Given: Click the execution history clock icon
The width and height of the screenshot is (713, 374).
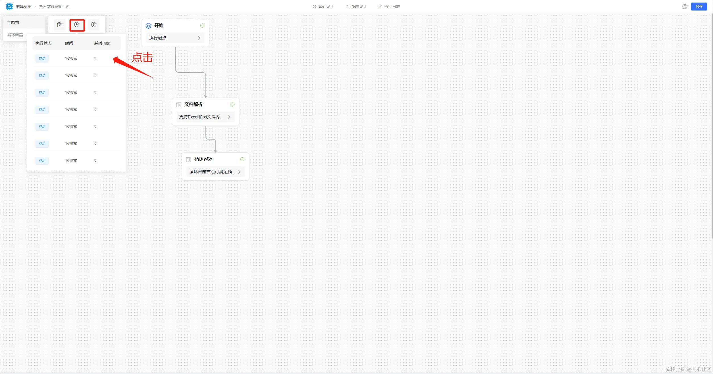Looking at the screenshot, I should coord(77,25).
